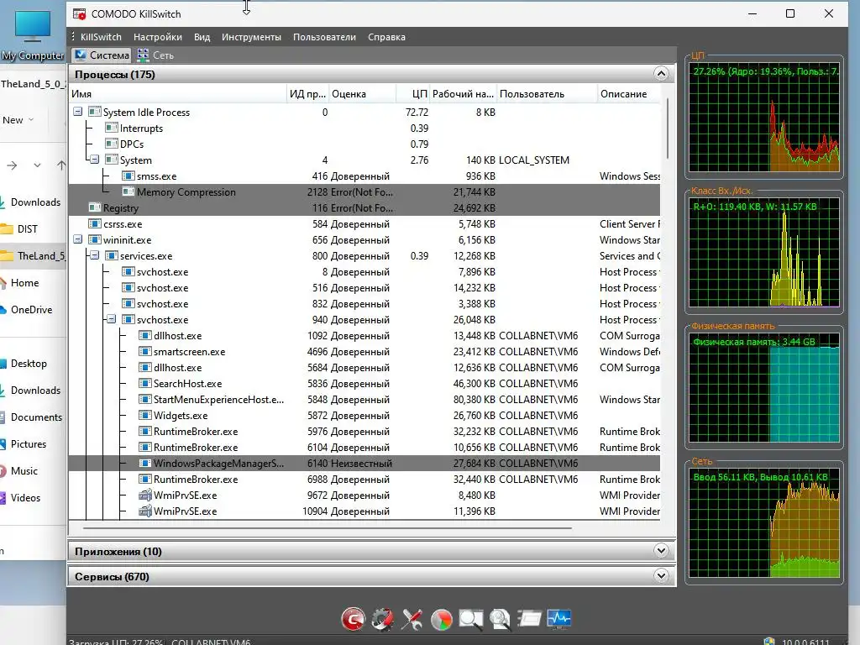Click the magnifier over document icon
860x645 pixels.
[x=500, y=619]
